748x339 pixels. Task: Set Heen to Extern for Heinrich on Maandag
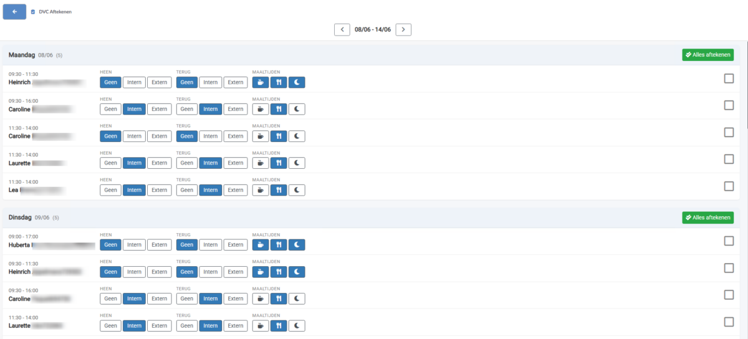coord(160,82)
